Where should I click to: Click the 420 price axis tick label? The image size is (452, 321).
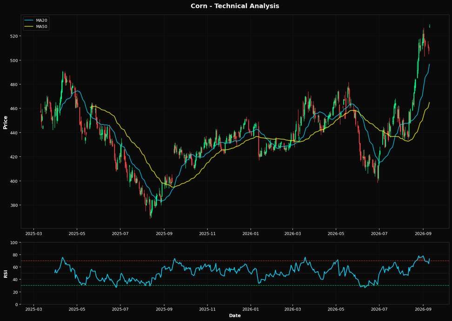(x=15, y=157)
